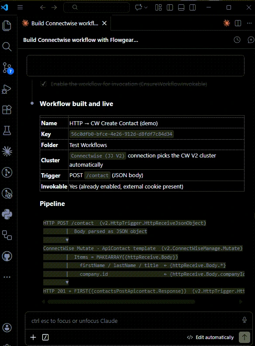Toggle the primary side bar
255x346 pixels.
pos(170,7)
